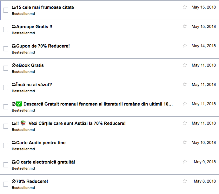219x194 pixels.
Task: Star the 'Carte Audio pentru tine' email
Action: pyautogui.click(x=185, y=142)
